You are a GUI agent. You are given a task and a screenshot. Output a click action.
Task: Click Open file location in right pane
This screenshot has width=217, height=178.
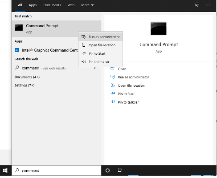pyautogui.click(x=131, y=85)
